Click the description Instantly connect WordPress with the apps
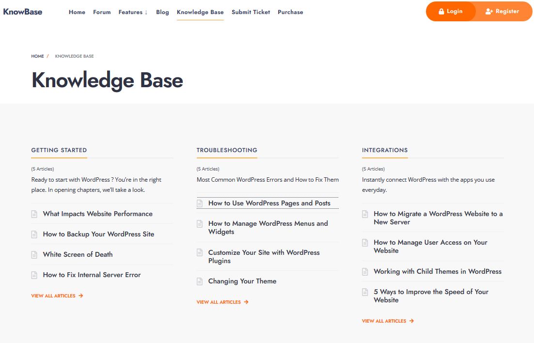534x343 pixels. 428,185
